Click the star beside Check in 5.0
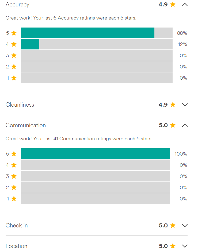Image resolution: width=198 pixels, height=248 pixels. (173, 225)
